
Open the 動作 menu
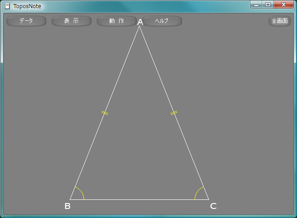pyautogui.click(x=116, y=21)
